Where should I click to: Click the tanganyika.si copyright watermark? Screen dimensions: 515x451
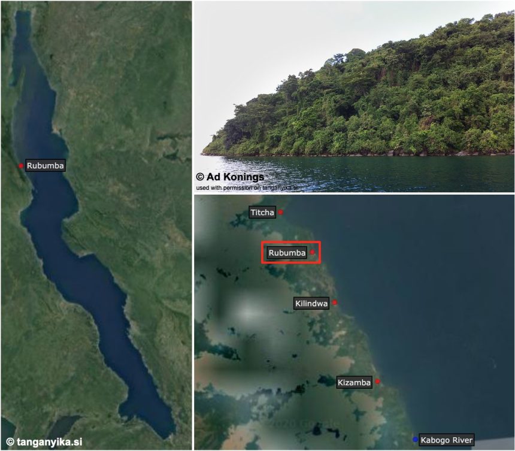[44, 442]
